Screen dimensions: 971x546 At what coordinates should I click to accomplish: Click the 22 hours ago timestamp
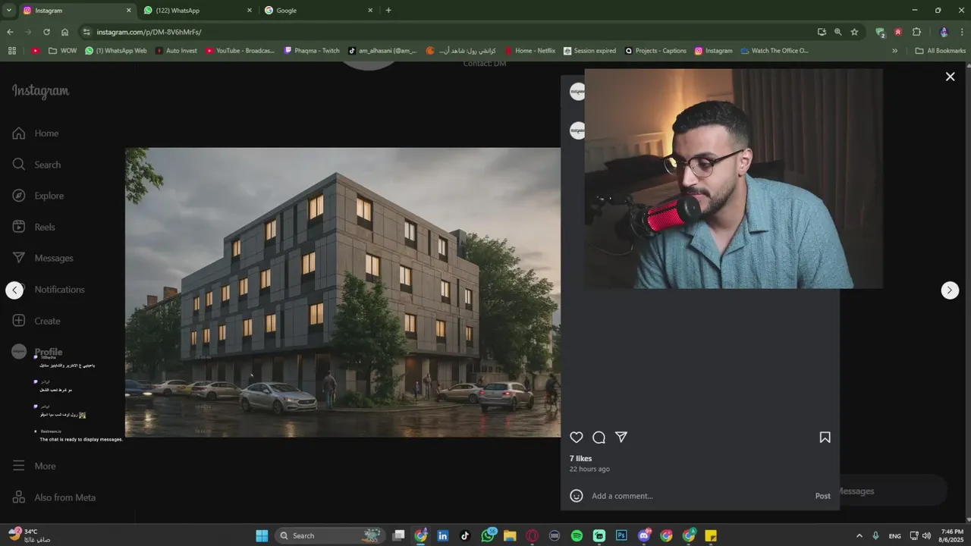tap(589, 469)
